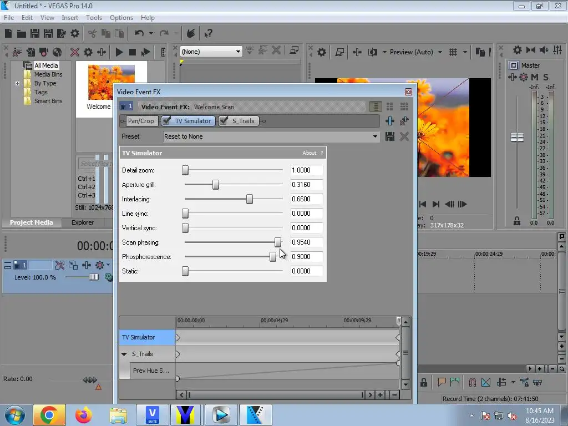Start media preview with the play icon
Viewport: 568px width, 426px height.
(x=119, y=52)
